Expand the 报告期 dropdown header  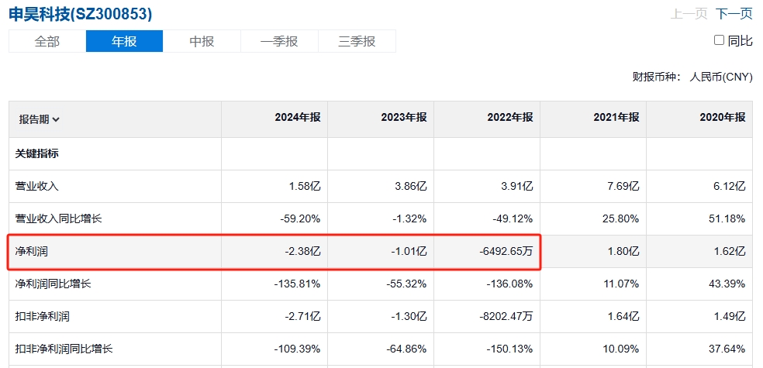pyautogui.click(x=40, y=119)
